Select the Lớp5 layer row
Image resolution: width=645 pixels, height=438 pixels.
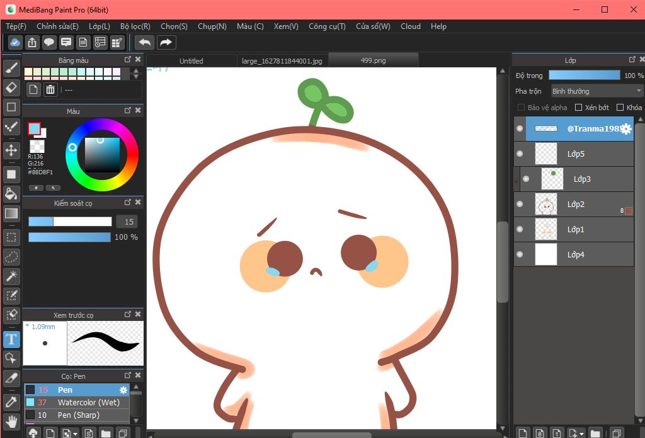[x=574, y=154]
